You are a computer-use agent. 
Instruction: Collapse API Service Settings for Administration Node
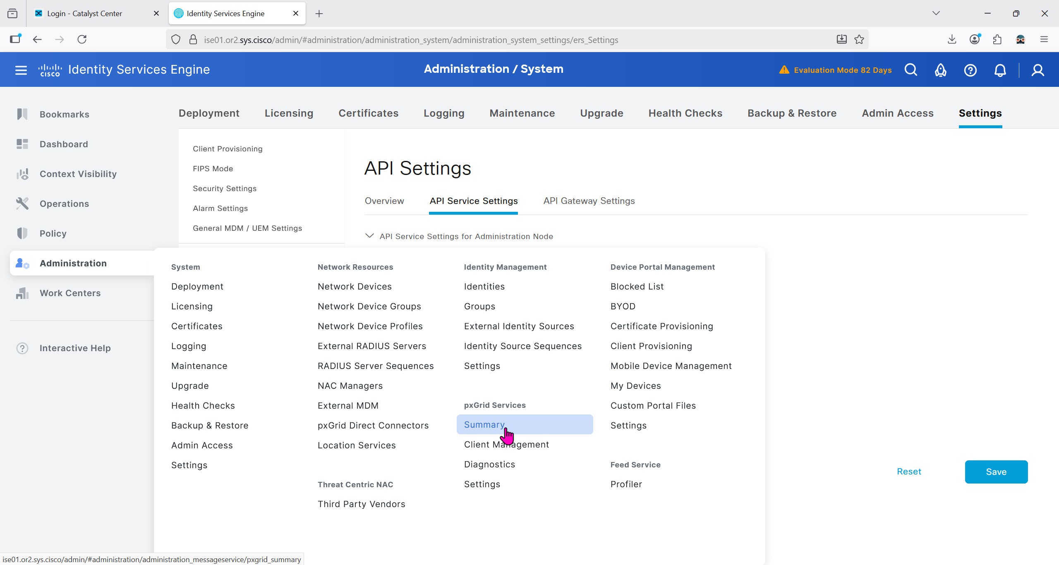[369, 236]
